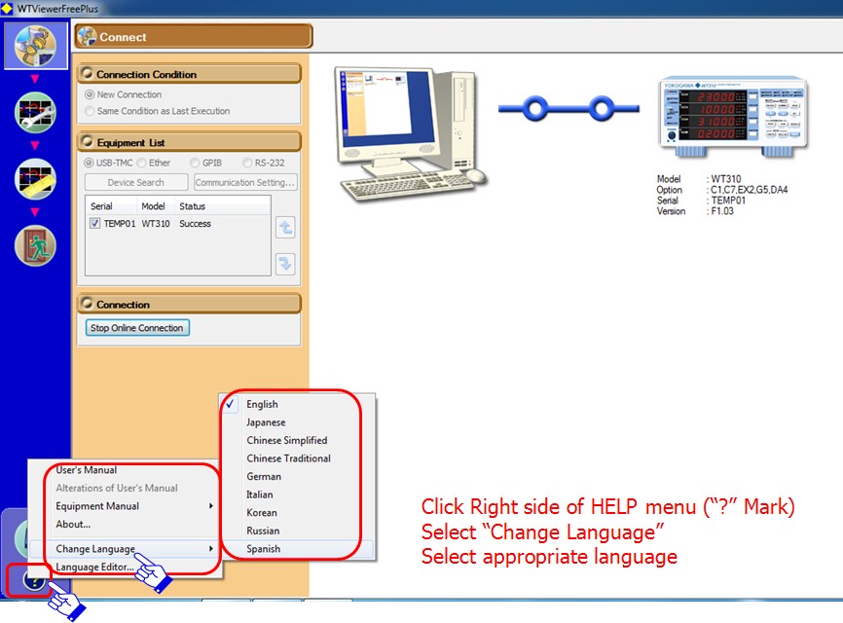The width and height of the screenshot is (843, 623).
Task: Open the wrench settings step icon
Action: [35, 112]
